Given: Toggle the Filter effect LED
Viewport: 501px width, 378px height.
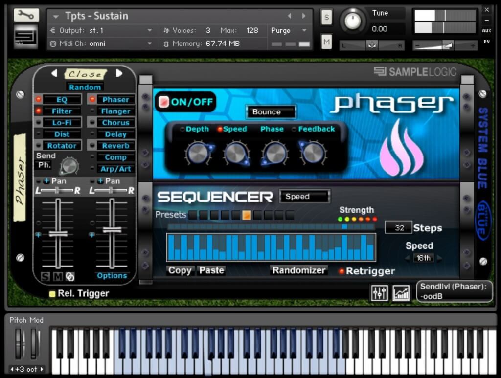Looking at the screenshot, I should coord(38,111).
